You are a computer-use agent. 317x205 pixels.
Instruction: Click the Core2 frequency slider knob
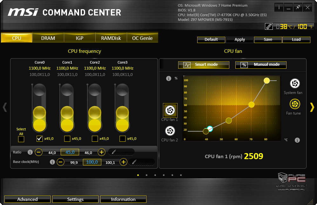coord(95,112)
